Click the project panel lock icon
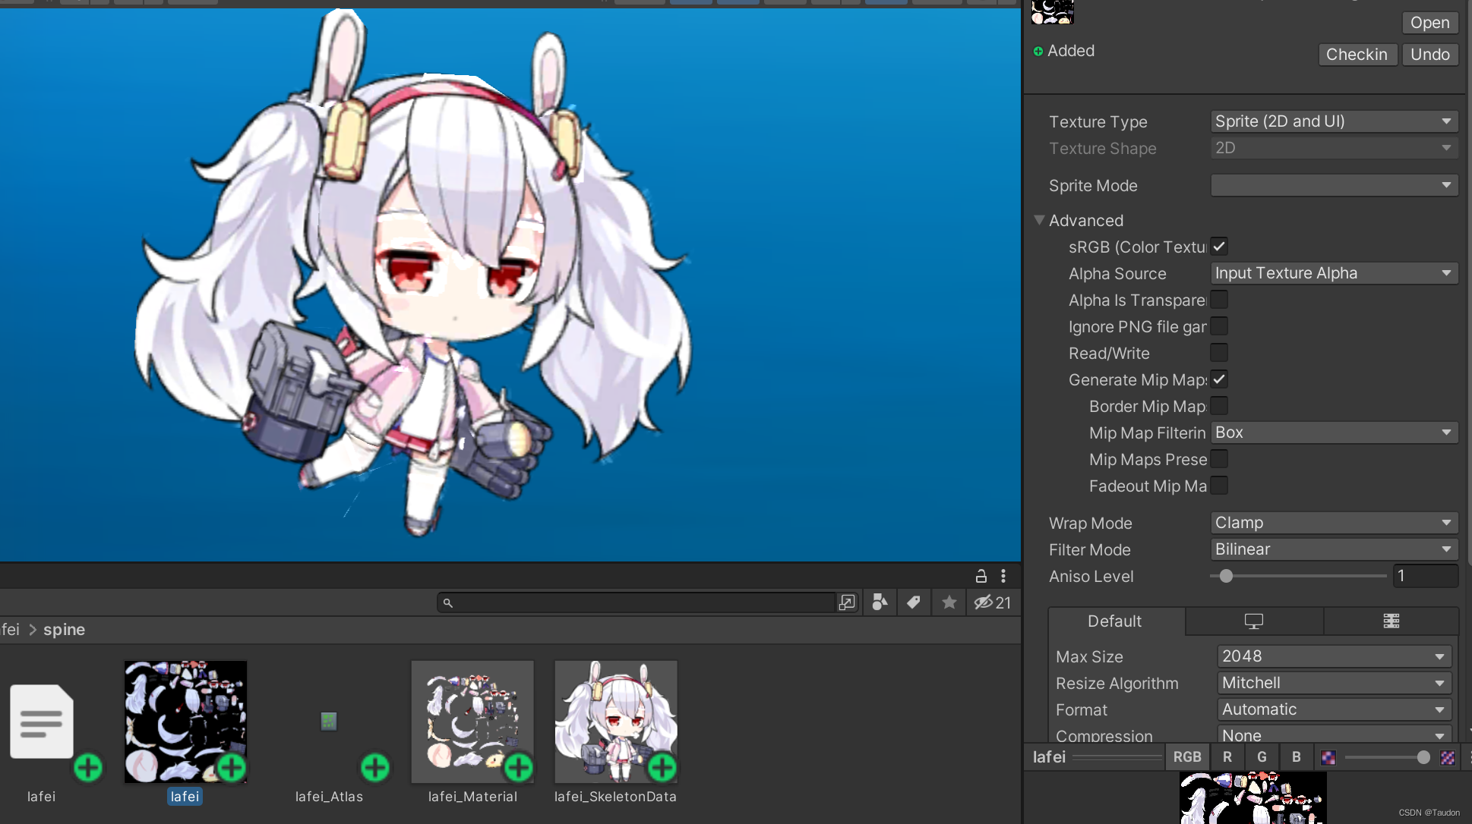The image size is (1472, 824). click(x=981, y=576)
